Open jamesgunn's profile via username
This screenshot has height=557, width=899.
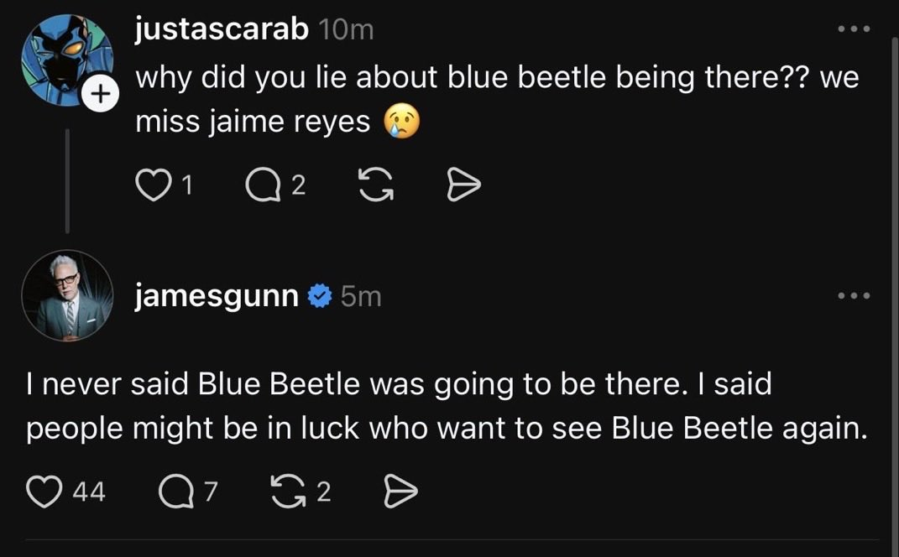tap(217, 296)
